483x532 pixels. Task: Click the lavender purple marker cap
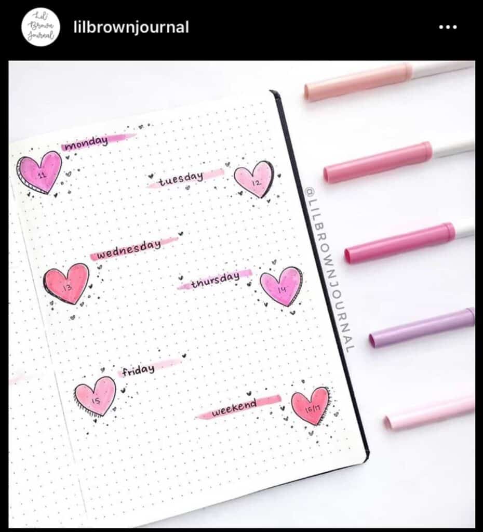[422, 328]
